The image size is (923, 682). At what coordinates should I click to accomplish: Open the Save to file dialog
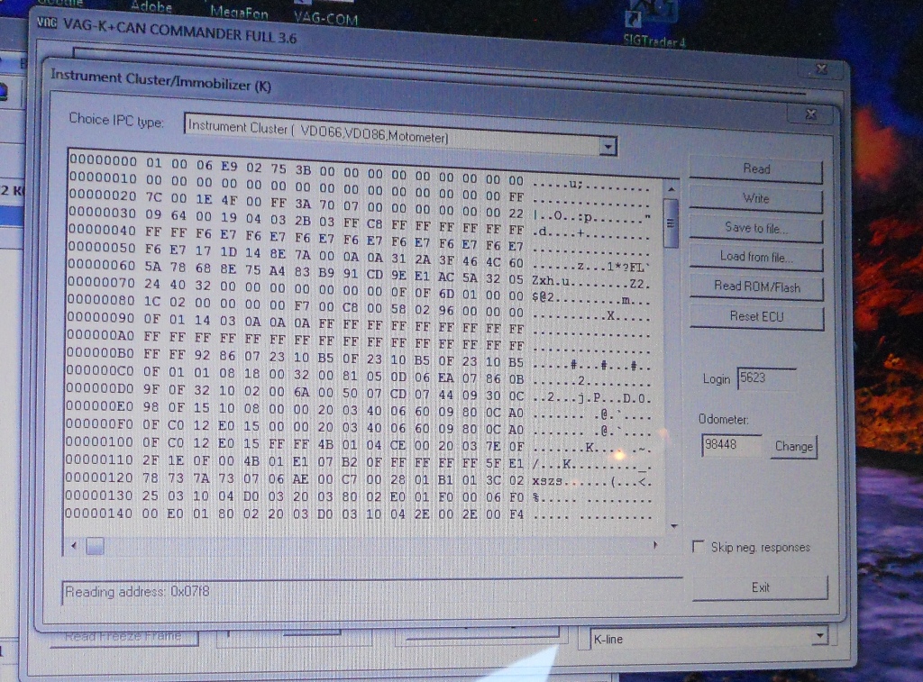[x=756, y=228]
